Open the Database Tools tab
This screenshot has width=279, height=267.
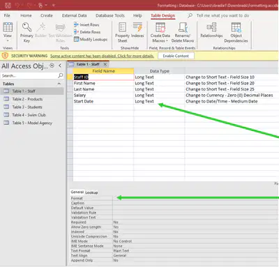pyautogui.click(x=110, y=15)
